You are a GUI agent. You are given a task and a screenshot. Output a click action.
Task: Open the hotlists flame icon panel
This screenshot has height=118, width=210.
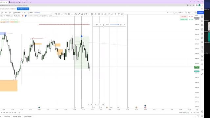click(x=202, y=34)
